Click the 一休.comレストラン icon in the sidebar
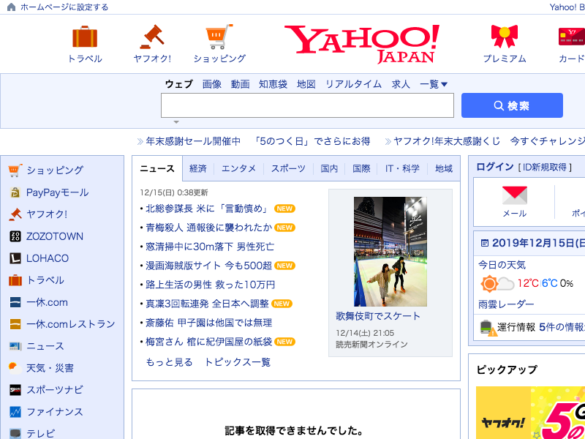This screenshot has width=585, height=439. click(15, 324)
